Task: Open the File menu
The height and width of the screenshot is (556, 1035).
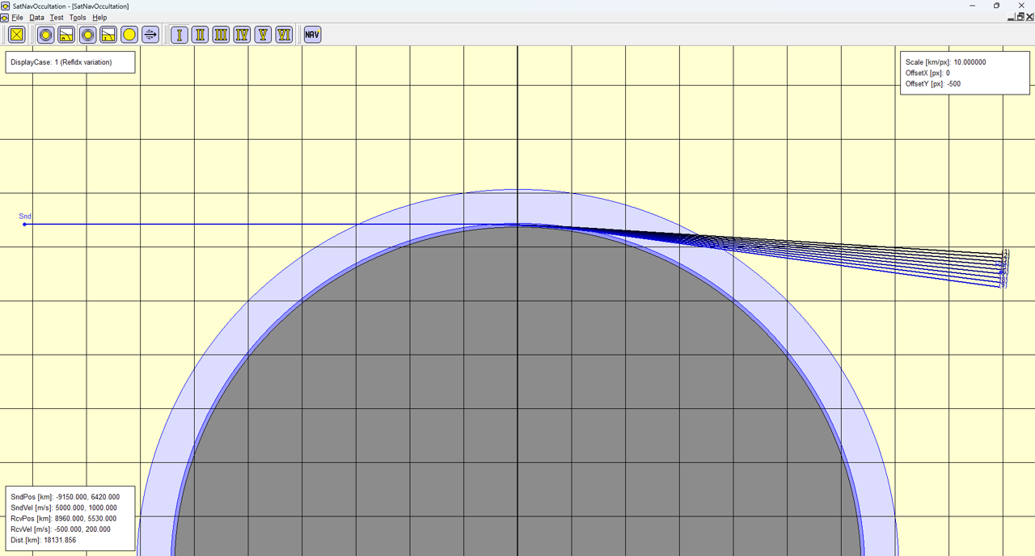Action: click(17, 17)
